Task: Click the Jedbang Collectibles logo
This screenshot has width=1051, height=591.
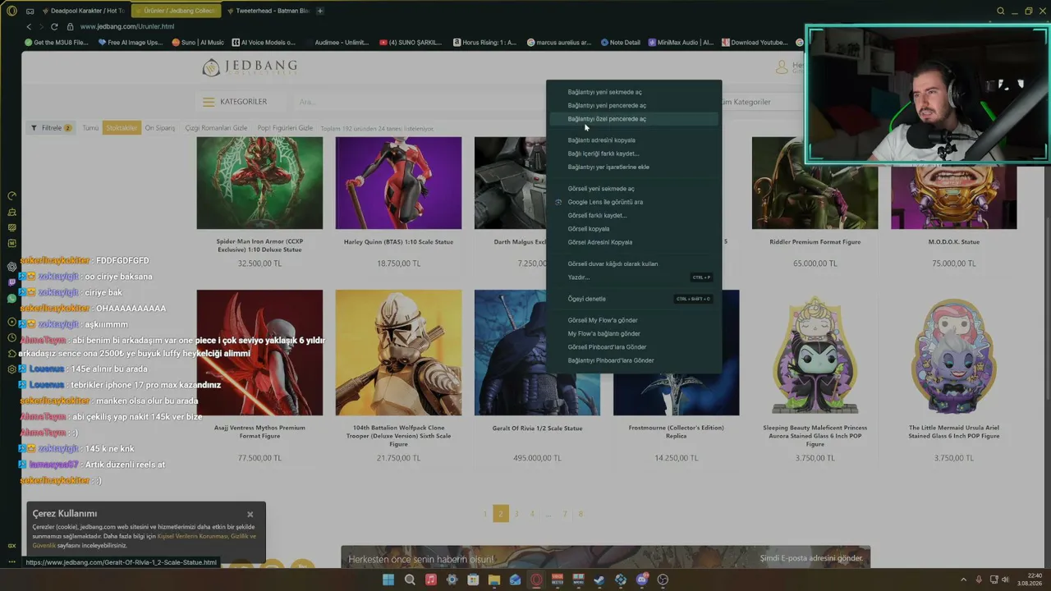Action: (x=250, y=66)
